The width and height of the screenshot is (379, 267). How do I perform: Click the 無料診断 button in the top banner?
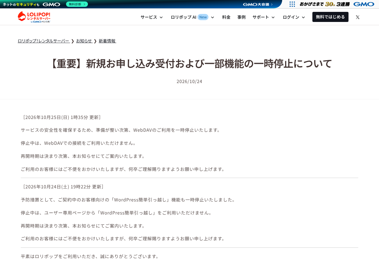coord(77,4)
